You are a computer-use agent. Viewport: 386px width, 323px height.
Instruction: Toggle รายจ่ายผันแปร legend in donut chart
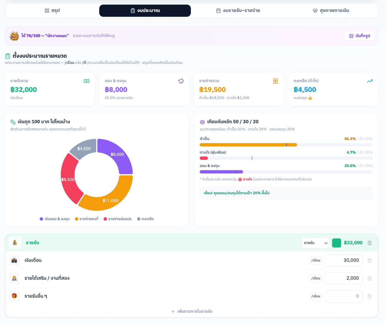[x=117, y=219]
